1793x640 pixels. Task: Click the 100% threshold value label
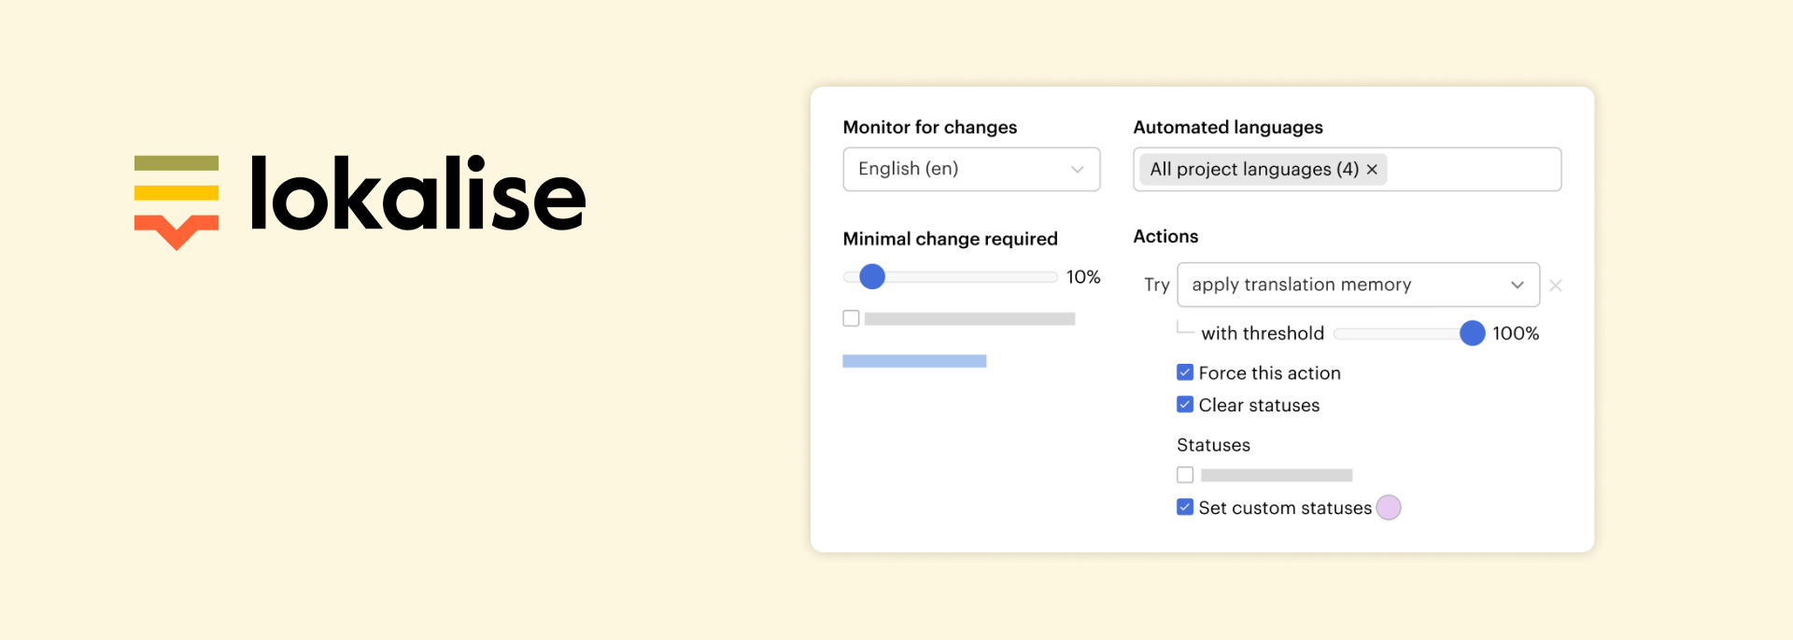[1516, 333]
